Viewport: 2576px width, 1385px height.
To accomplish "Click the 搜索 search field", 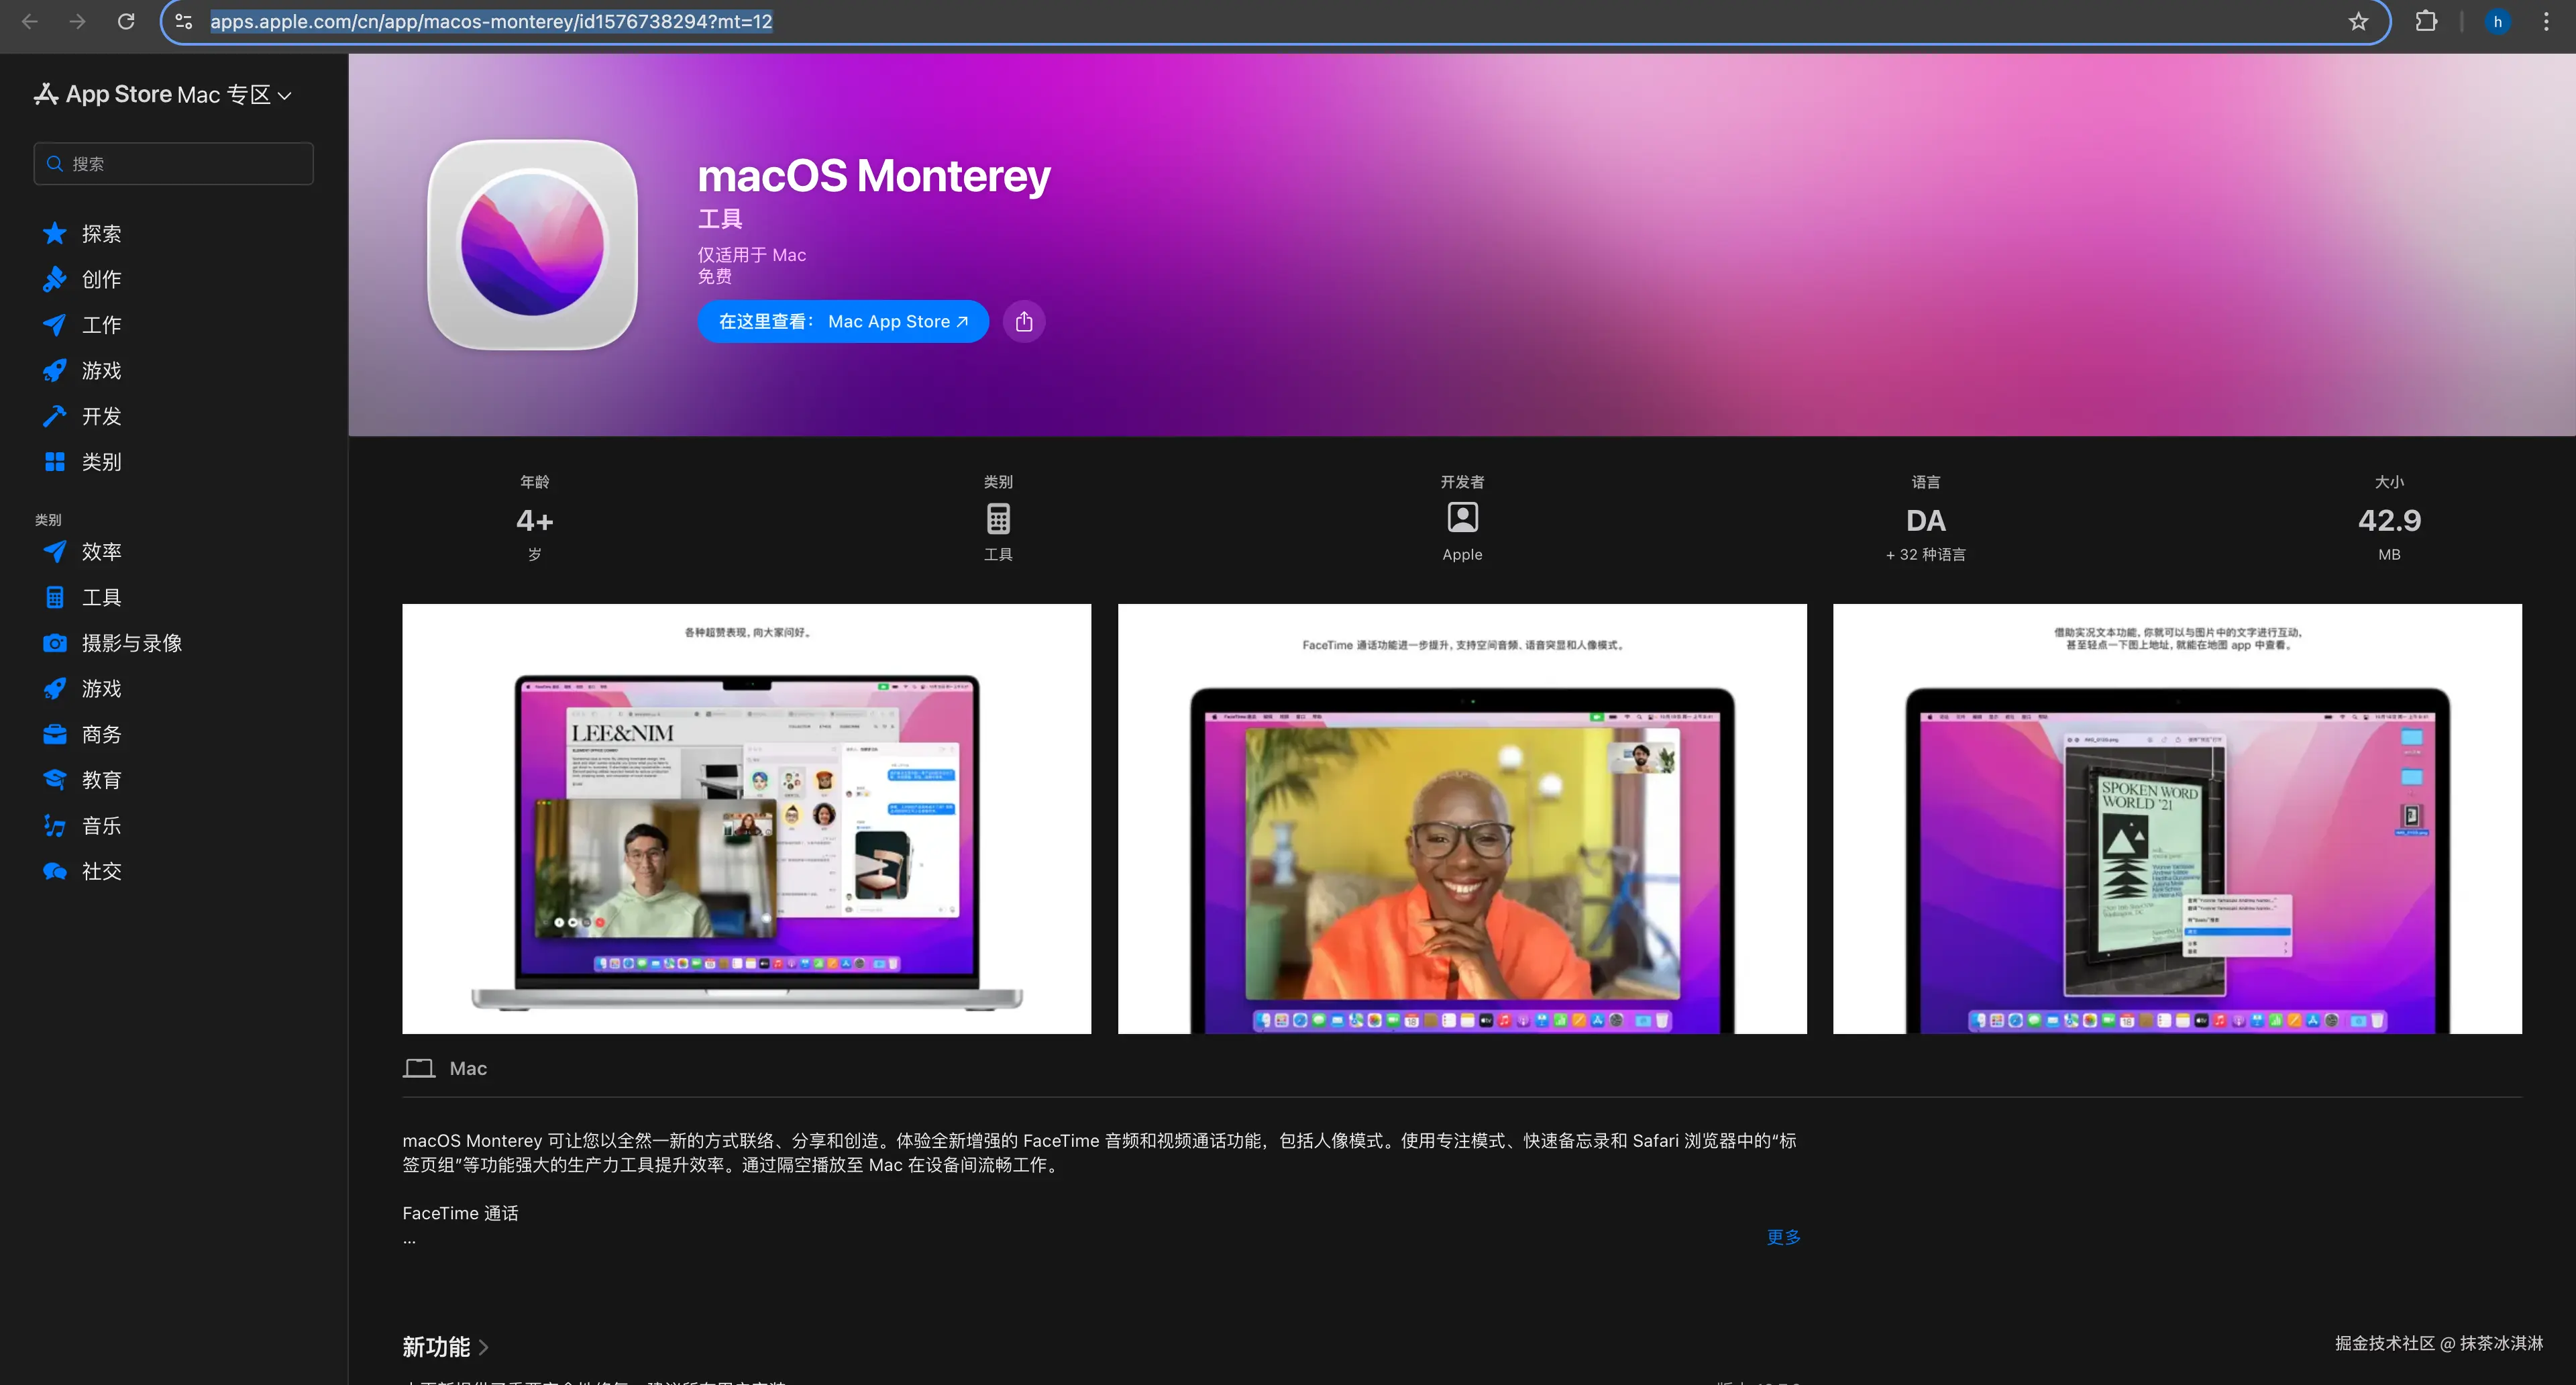I will [174, 163].
